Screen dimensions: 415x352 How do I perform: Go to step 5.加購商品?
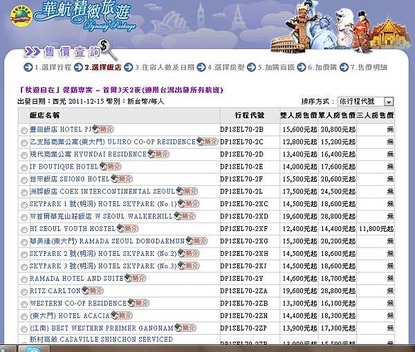pyautogui.click(x=276, y=67)
